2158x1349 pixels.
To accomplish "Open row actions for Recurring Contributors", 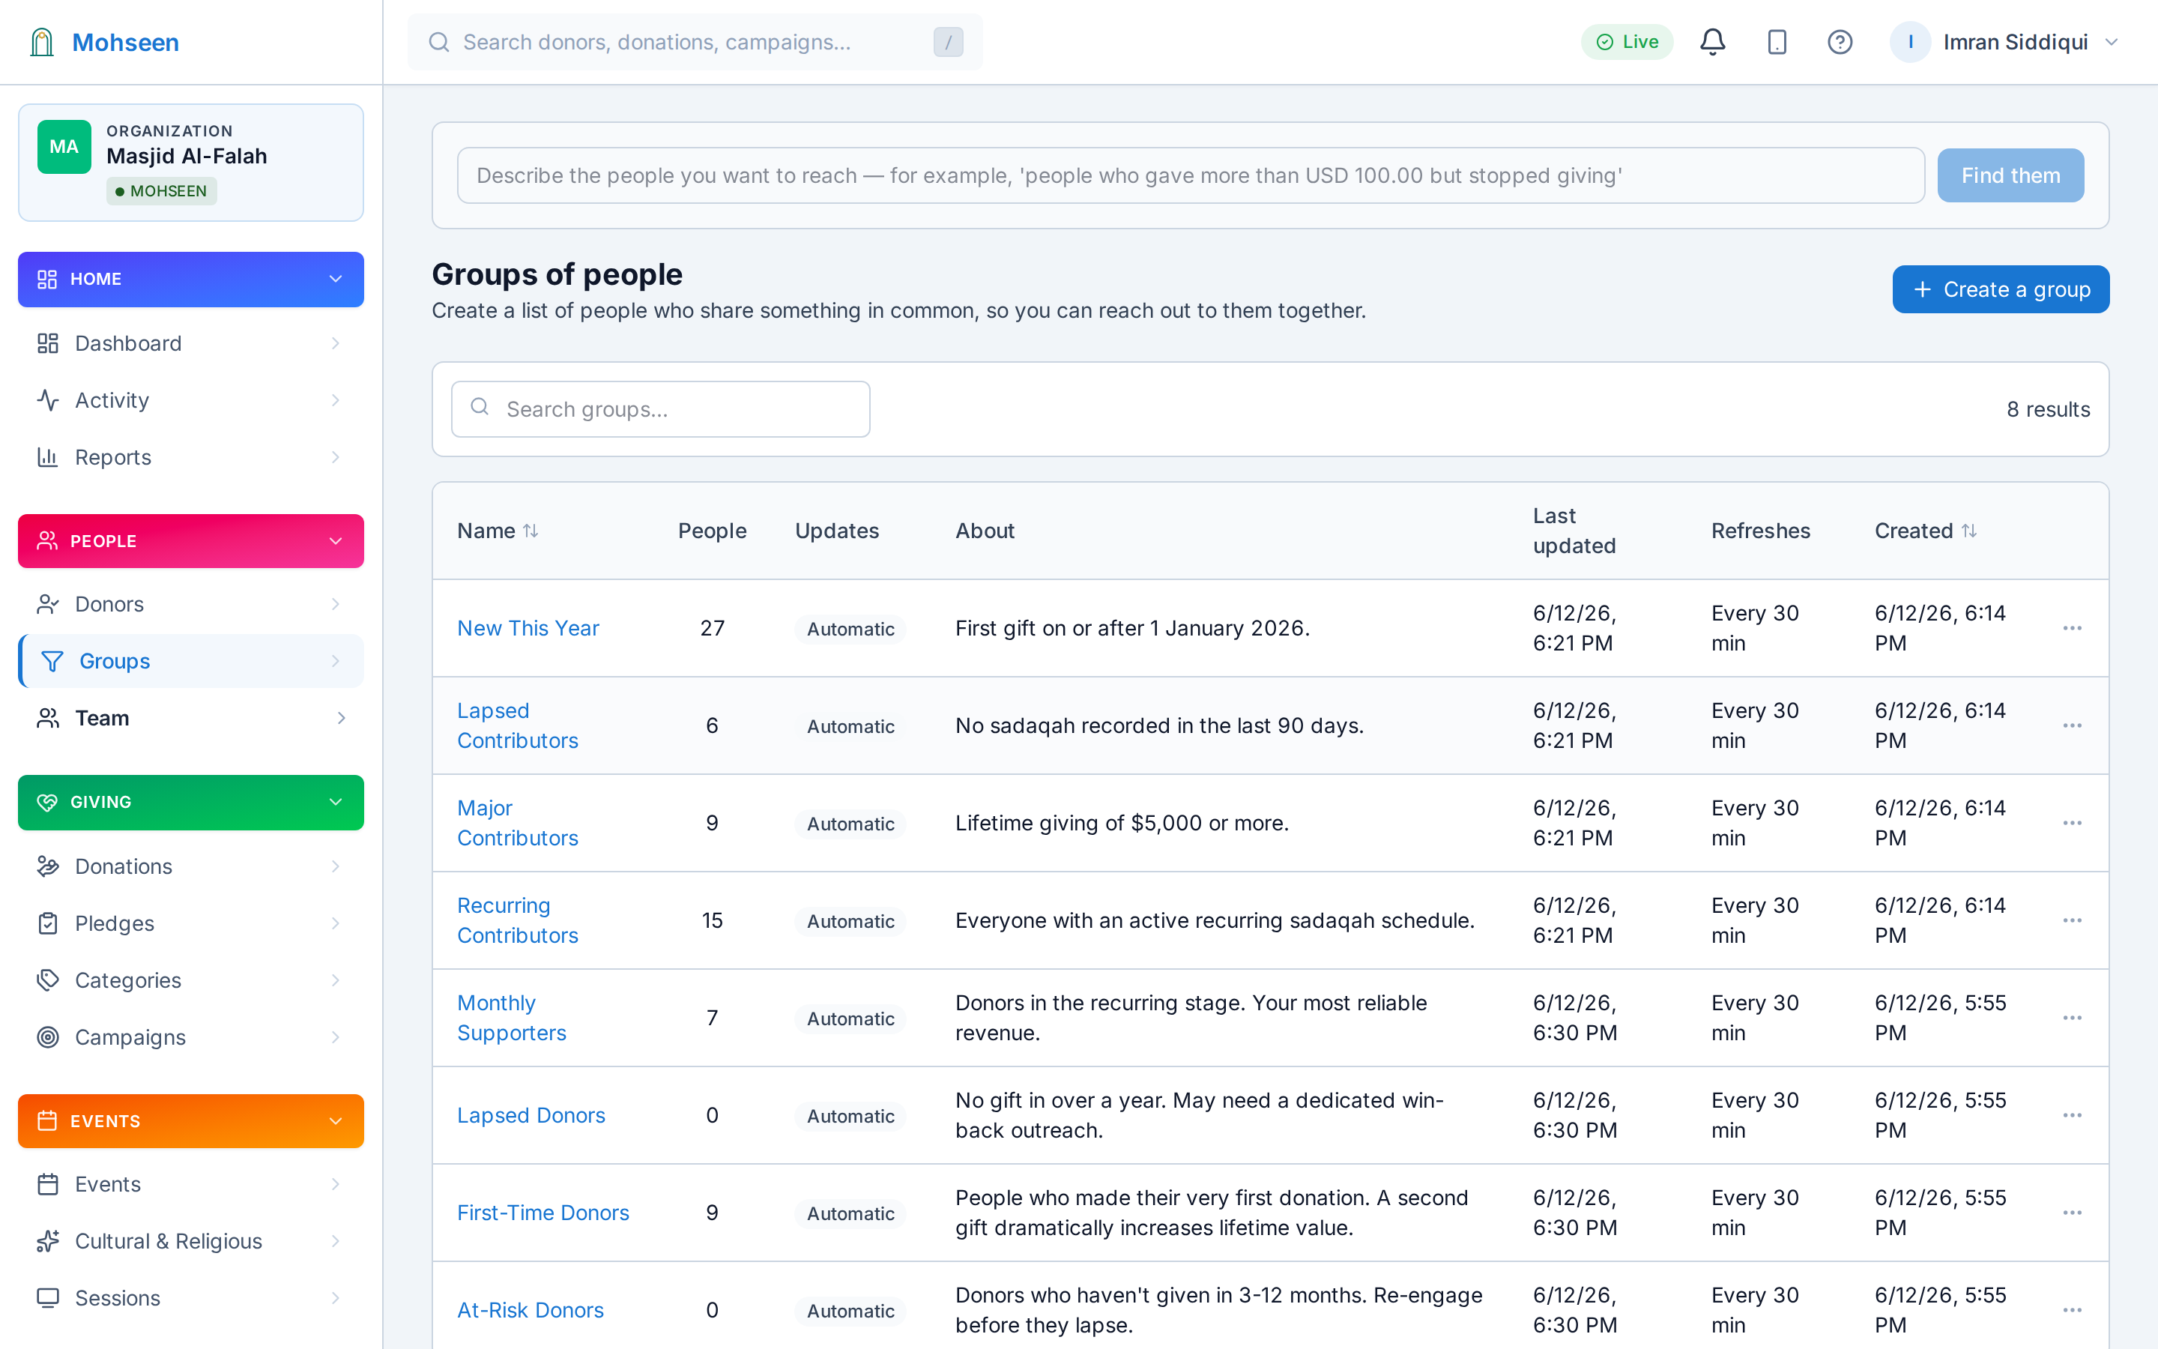I will tap(2072, 920).
